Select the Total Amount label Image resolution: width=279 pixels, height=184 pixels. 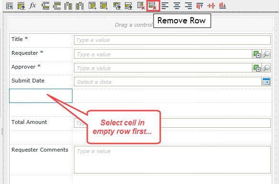(x=29, y=122)
